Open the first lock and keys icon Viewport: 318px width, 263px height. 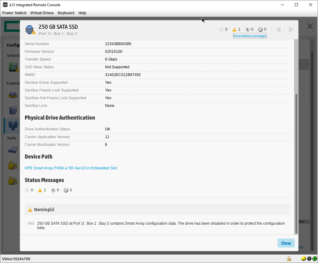pyautogui.click(x=13, y=165)
